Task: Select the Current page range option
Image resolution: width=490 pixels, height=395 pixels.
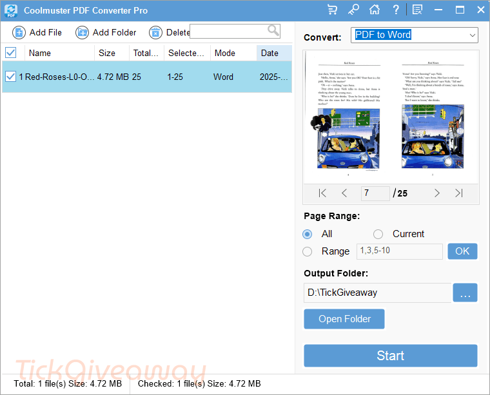Action: [378, 234]
